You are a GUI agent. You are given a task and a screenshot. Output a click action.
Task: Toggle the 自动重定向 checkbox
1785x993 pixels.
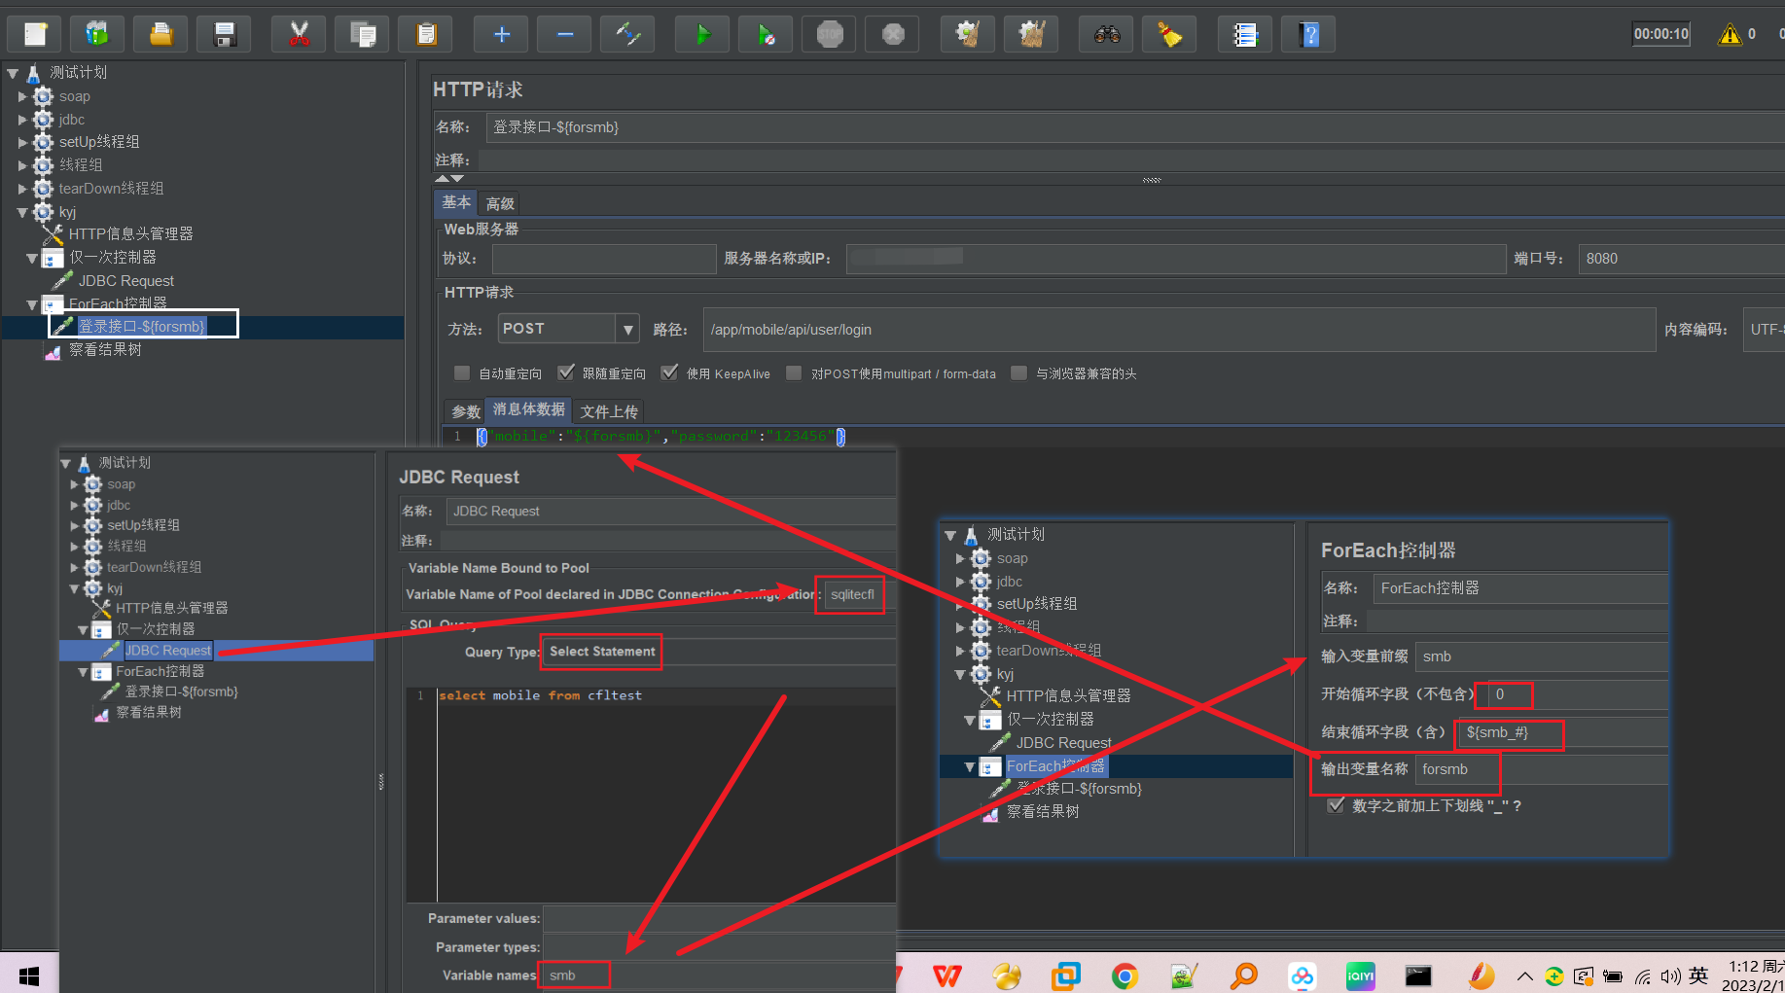[462, 373]
